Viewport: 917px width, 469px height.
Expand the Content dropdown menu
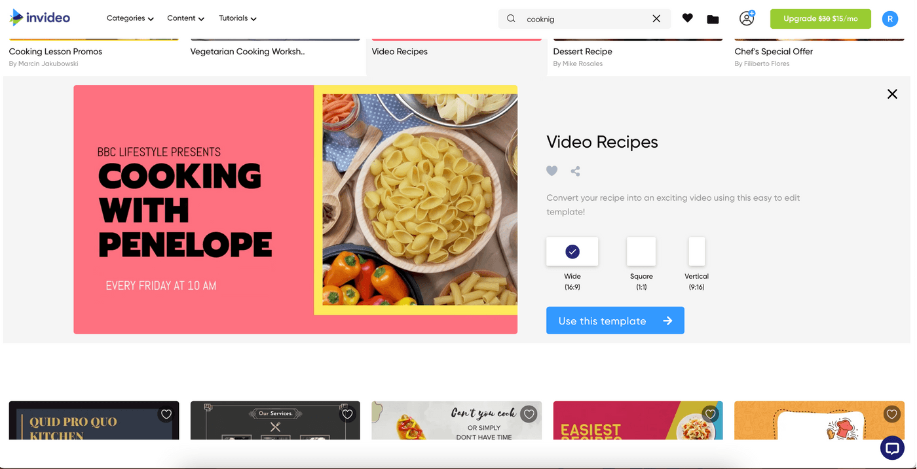tap(185, 18)
